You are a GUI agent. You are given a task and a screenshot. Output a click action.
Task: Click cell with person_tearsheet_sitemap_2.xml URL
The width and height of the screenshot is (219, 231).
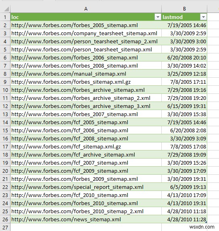pos(86,41)
